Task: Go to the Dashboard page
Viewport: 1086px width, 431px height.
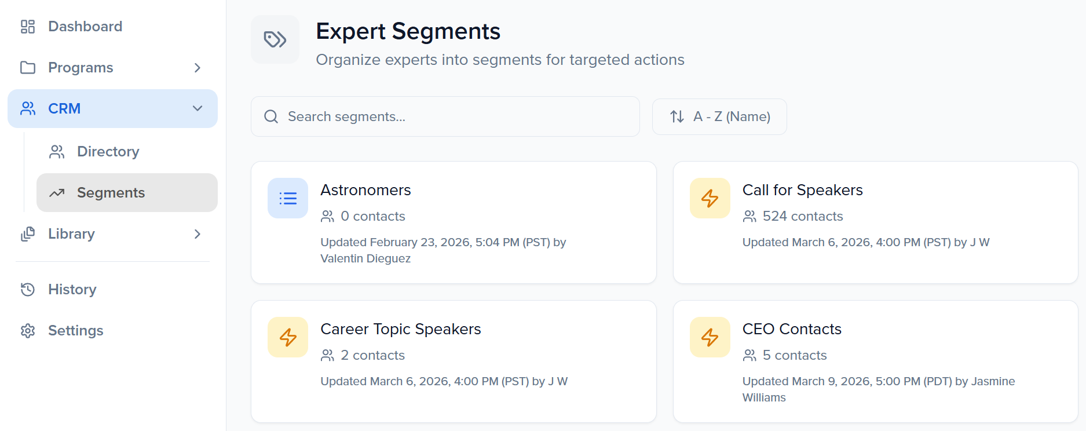Action: [x=85, y=27]
